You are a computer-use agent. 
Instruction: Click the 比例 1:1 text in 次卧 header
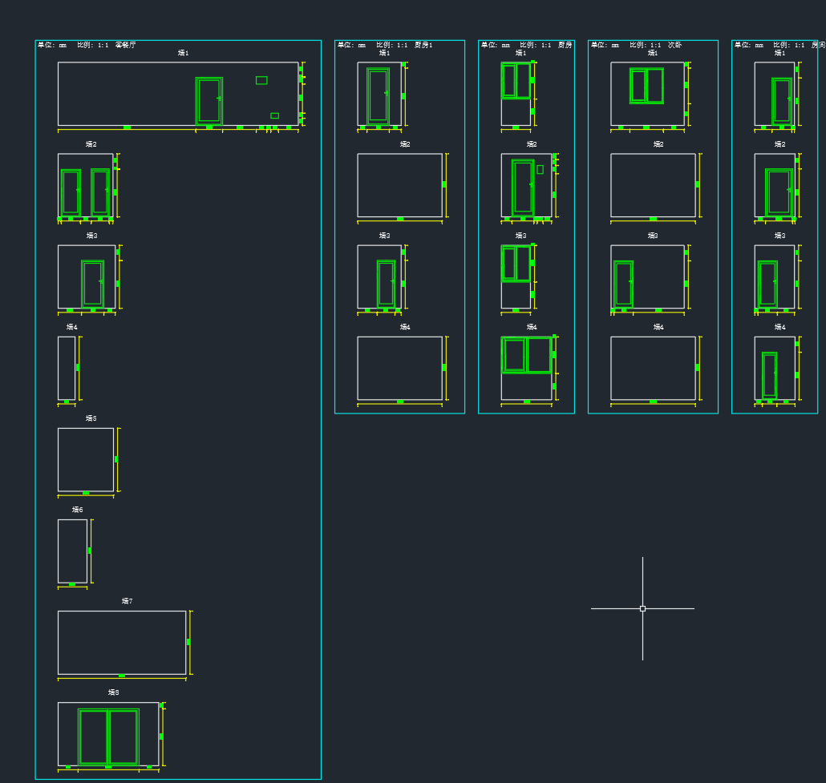tap(645, 45)
